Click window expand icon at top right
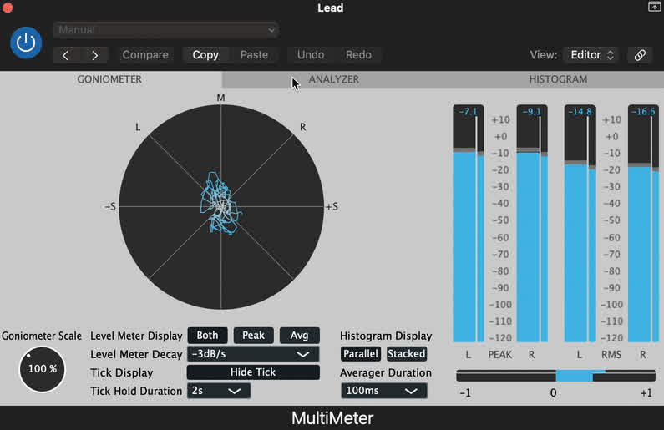The height and width of the screenshot is (430, 664). tap(654, 7)
